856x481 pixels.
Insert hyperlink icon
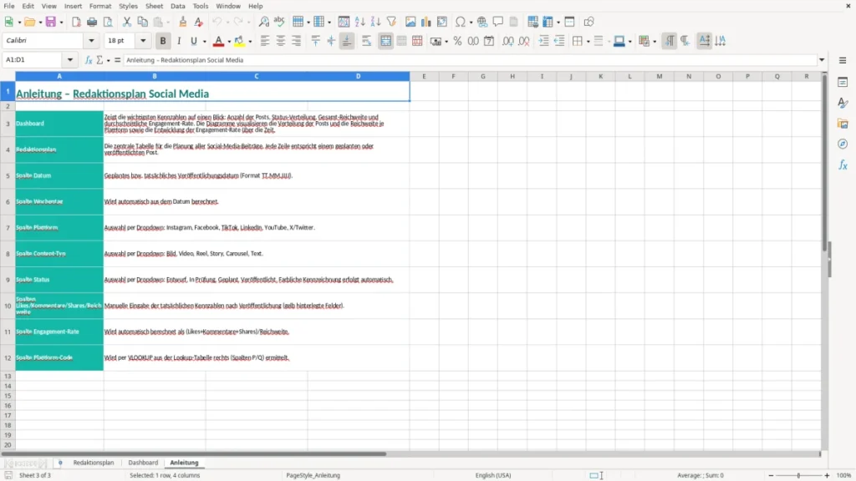(x=482, y=22)
